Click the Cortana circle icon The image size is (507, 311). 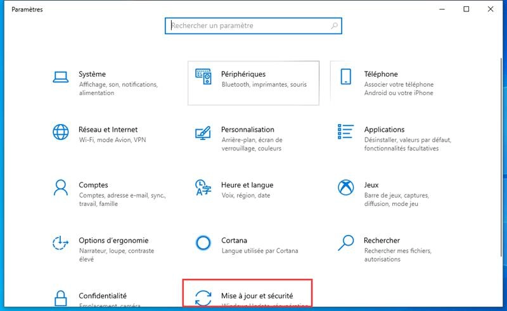[x=203, y=243]
